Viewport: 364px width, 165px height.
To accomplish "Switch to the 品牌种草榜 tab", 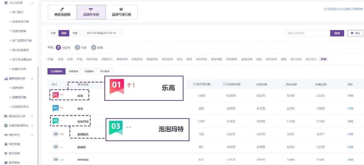I will click(x=91, y=12).
